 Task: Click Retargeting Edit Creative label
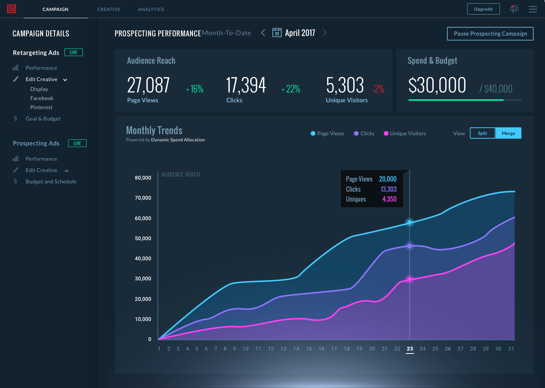coord(42,79)
